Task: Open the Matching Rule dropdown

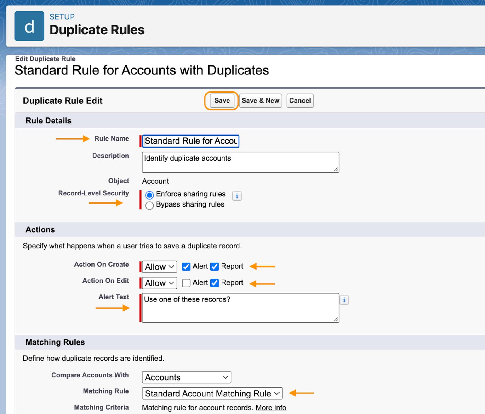Action: pyautogui.click(x=212, y=394)
